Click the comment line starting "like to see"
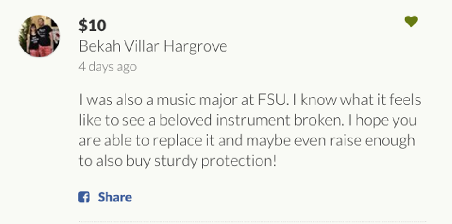 click(247, 121)
